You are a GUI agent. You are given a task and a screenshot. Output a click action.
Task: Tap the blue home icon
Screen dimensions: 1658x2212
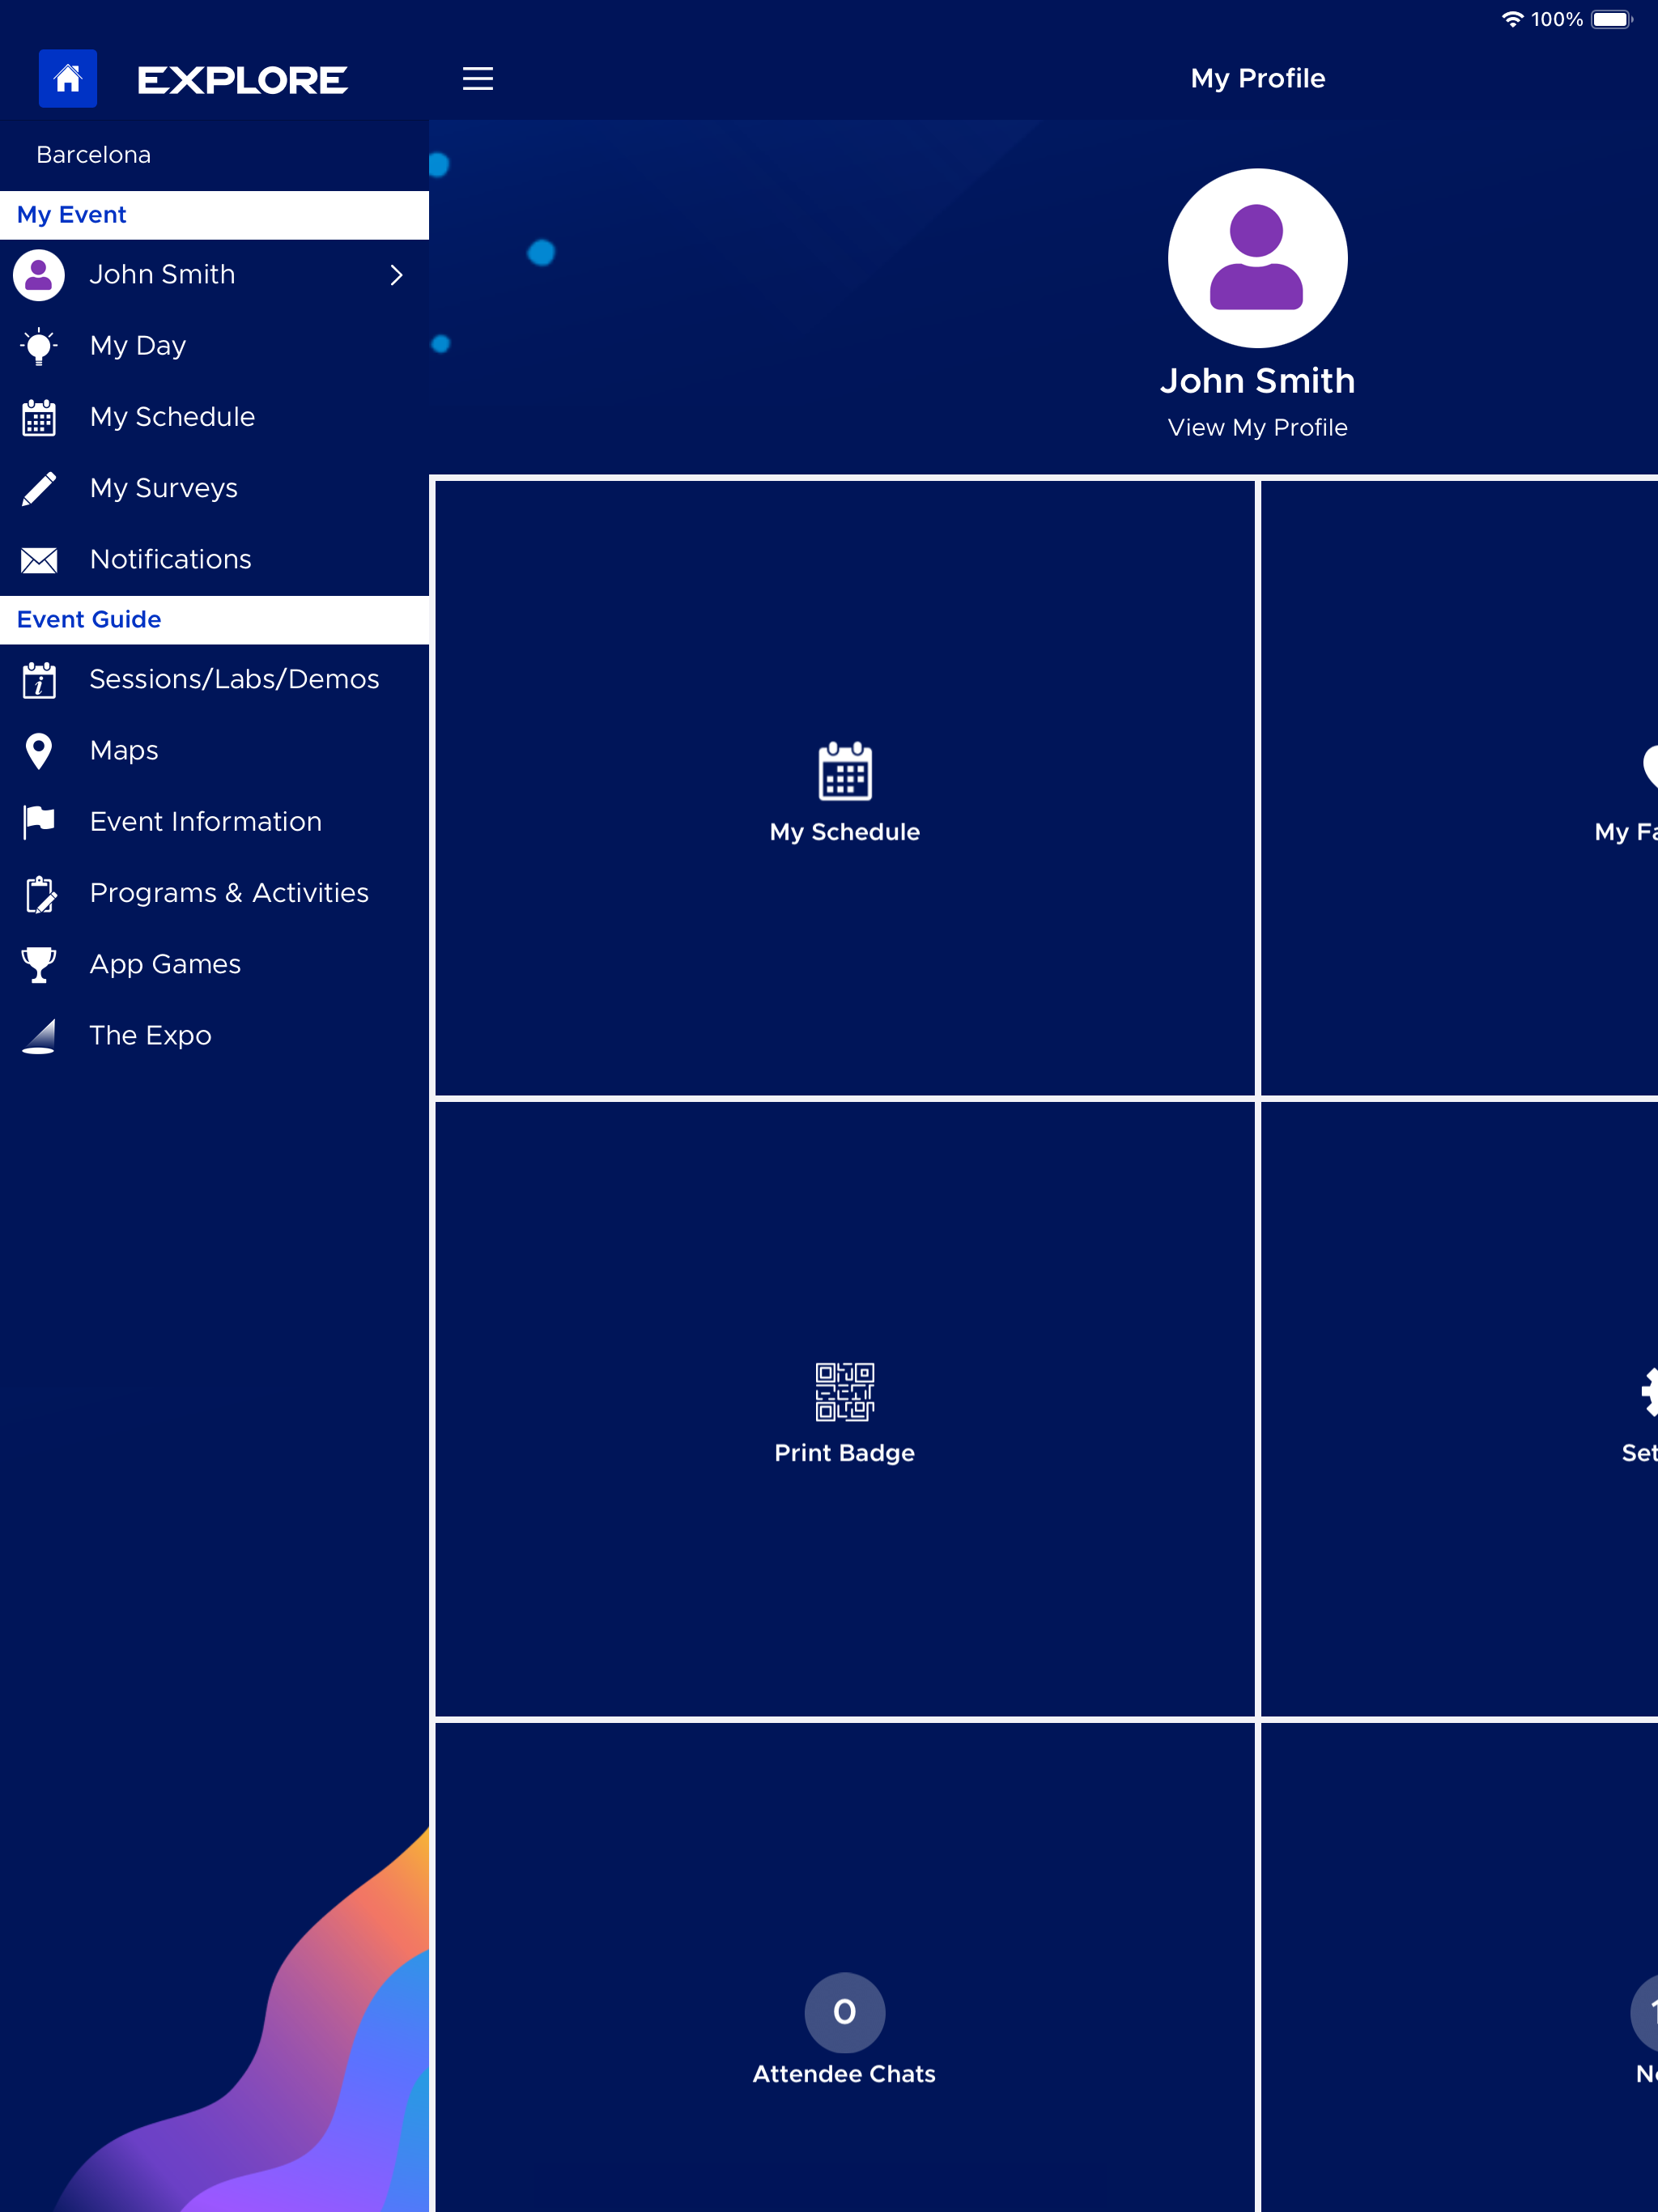tap(68, 78)
